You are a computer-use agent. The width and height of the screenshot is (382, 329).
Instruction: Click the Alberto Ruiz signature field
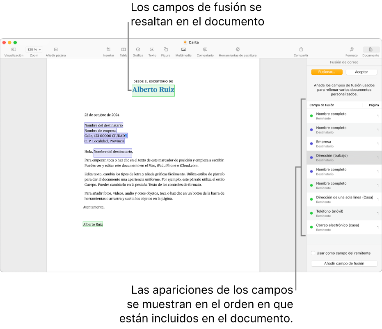point(93,224)
